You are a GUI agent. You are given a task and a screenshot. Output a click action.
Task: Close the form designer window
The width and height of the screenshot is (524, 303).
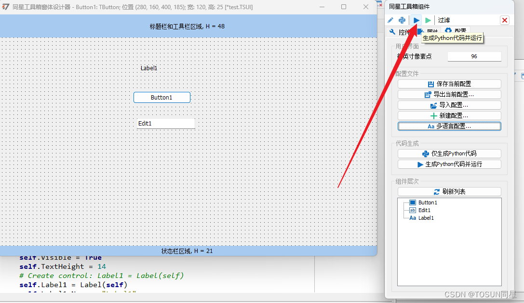point(365,7)
